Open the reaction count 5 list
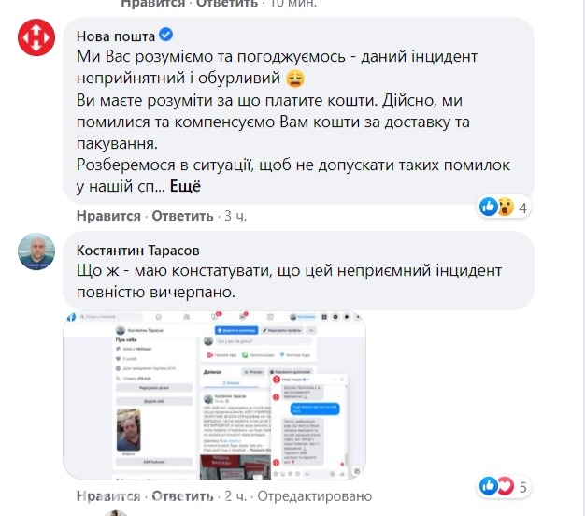 click(x=523, y=487)
